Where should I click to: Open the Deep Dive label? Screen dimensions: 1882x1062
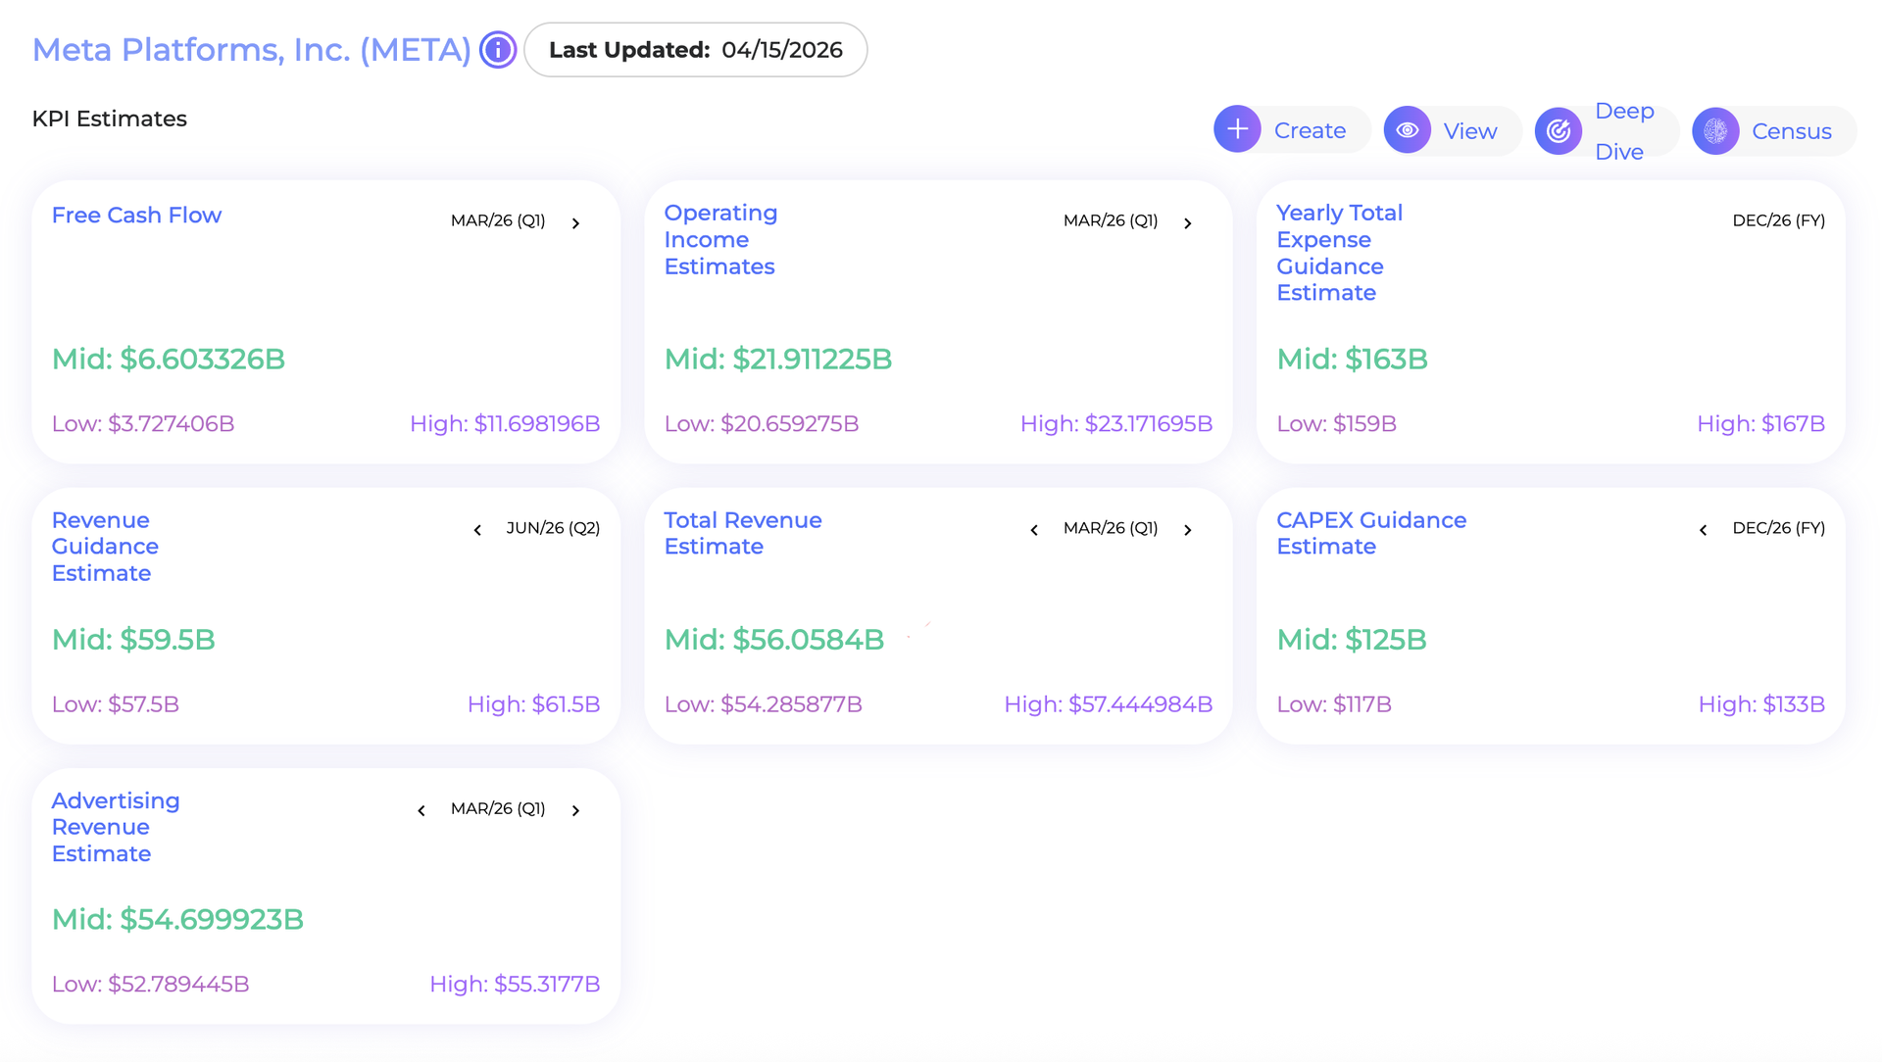pos(1624,131)
